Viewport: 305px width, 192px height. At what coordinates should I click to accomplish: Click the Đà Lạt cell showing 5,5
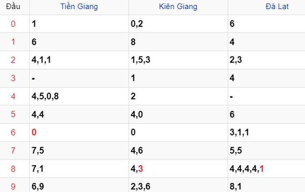click(x=266, y=150)
